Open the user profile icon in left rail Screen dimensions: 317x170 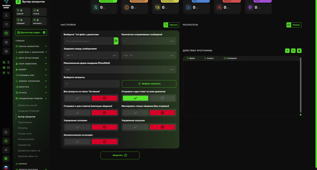6,15
